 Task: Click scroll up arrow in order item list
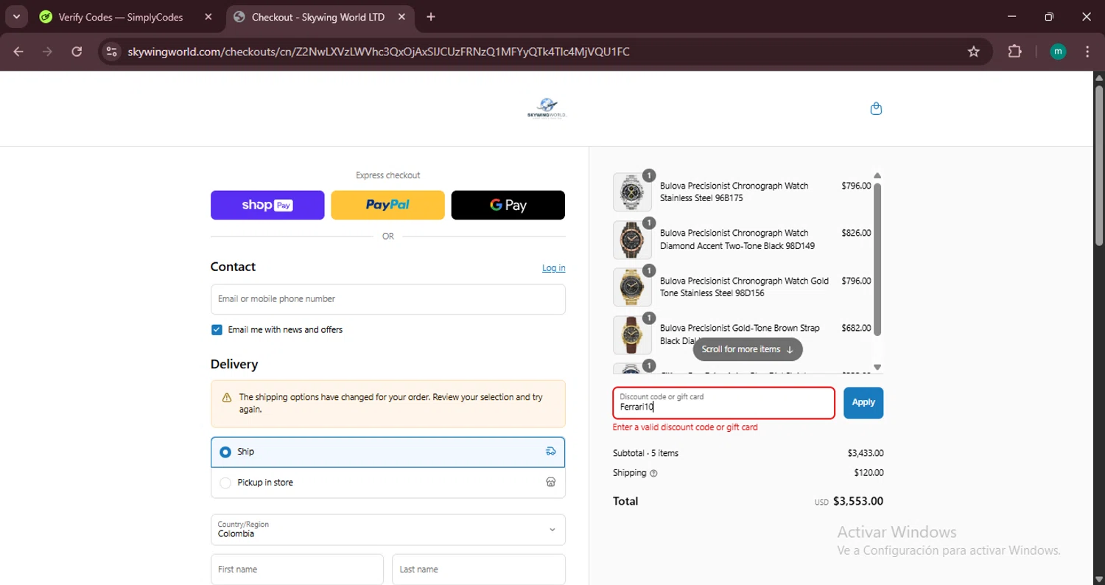point(877,176)
